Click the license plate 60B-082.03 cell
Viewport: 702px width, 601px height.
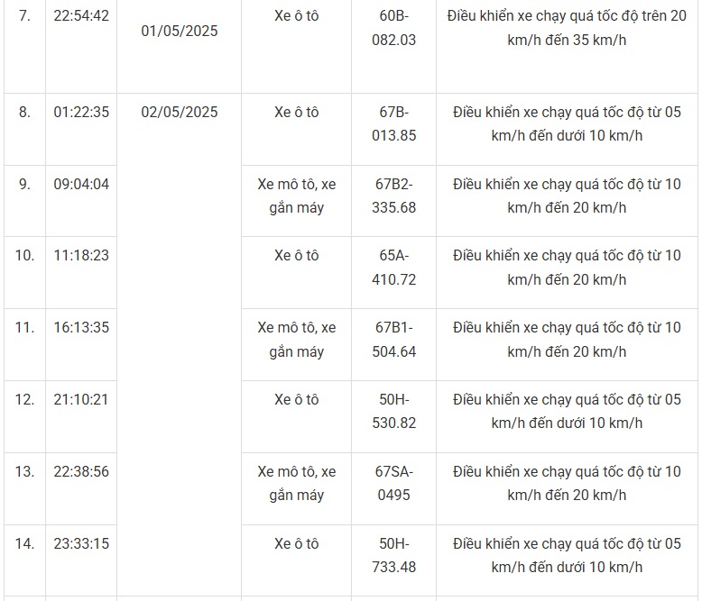[x=393, y=28]
